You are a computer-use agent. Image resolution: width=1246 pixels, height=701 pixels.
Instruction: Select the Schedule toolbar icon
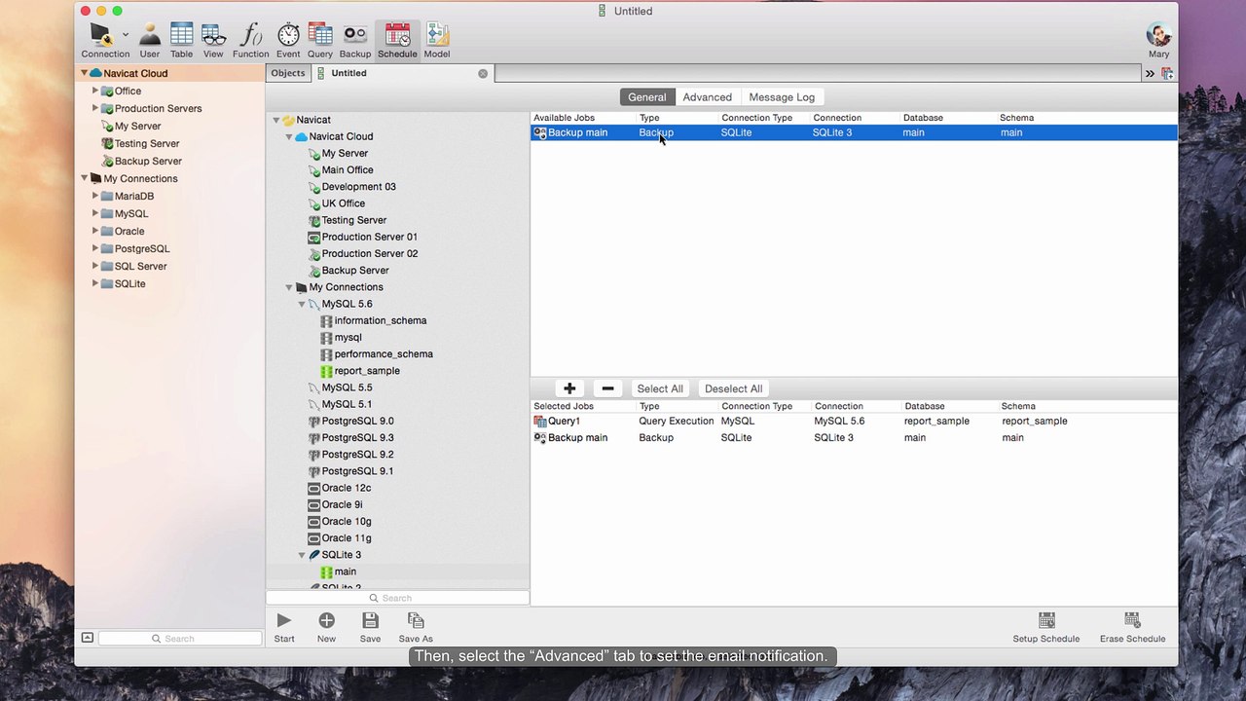(397, 35)
